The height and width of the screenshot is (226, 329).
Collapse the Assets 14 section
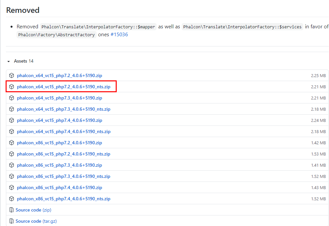20,61
